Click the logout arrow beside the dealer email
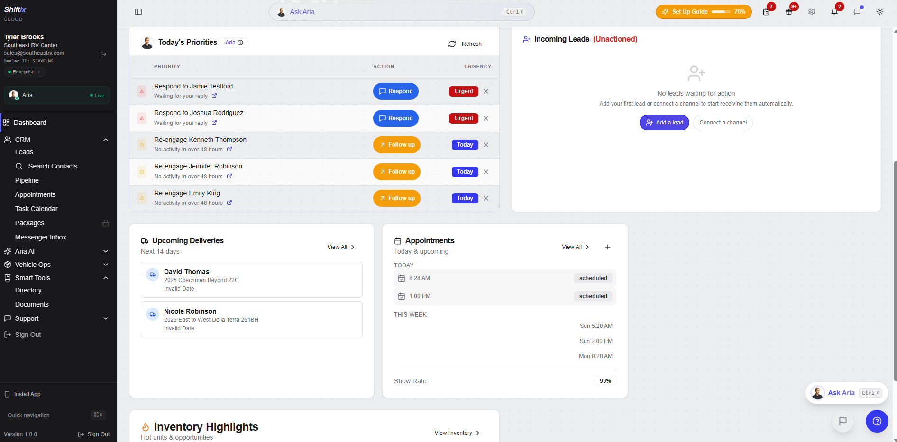The height and width of the screenshot is (442, 897). tap(103, 54)
